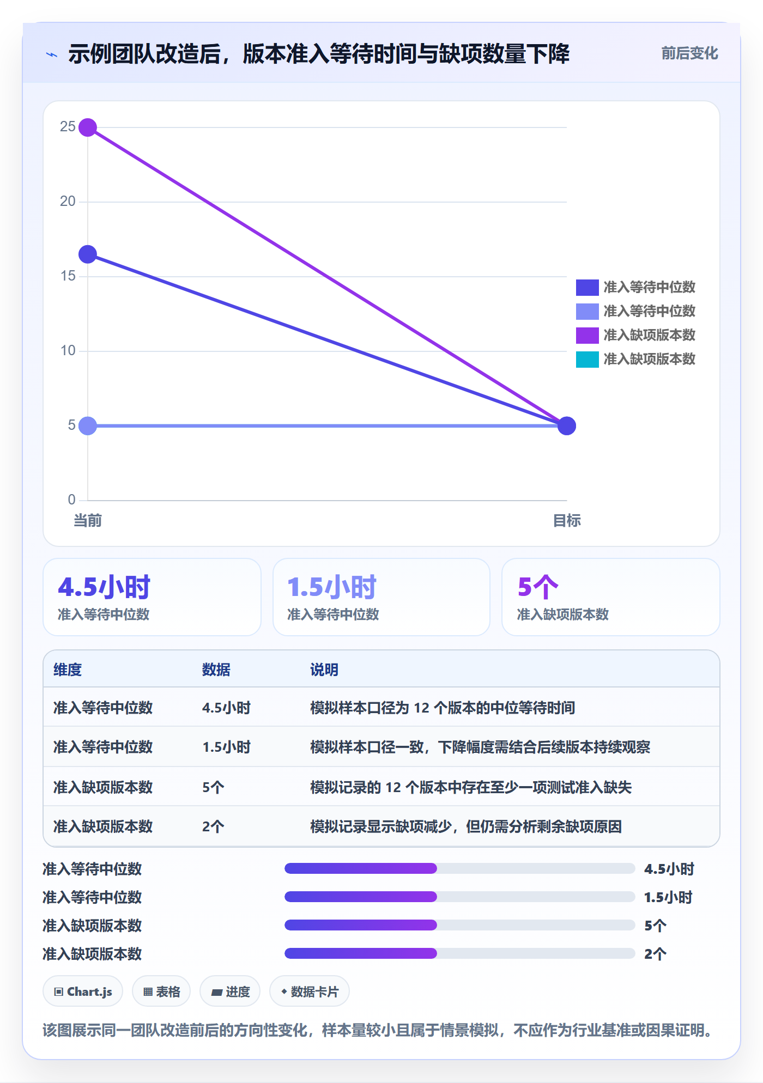Click the 目标 x-axis label

pos(567,521)
